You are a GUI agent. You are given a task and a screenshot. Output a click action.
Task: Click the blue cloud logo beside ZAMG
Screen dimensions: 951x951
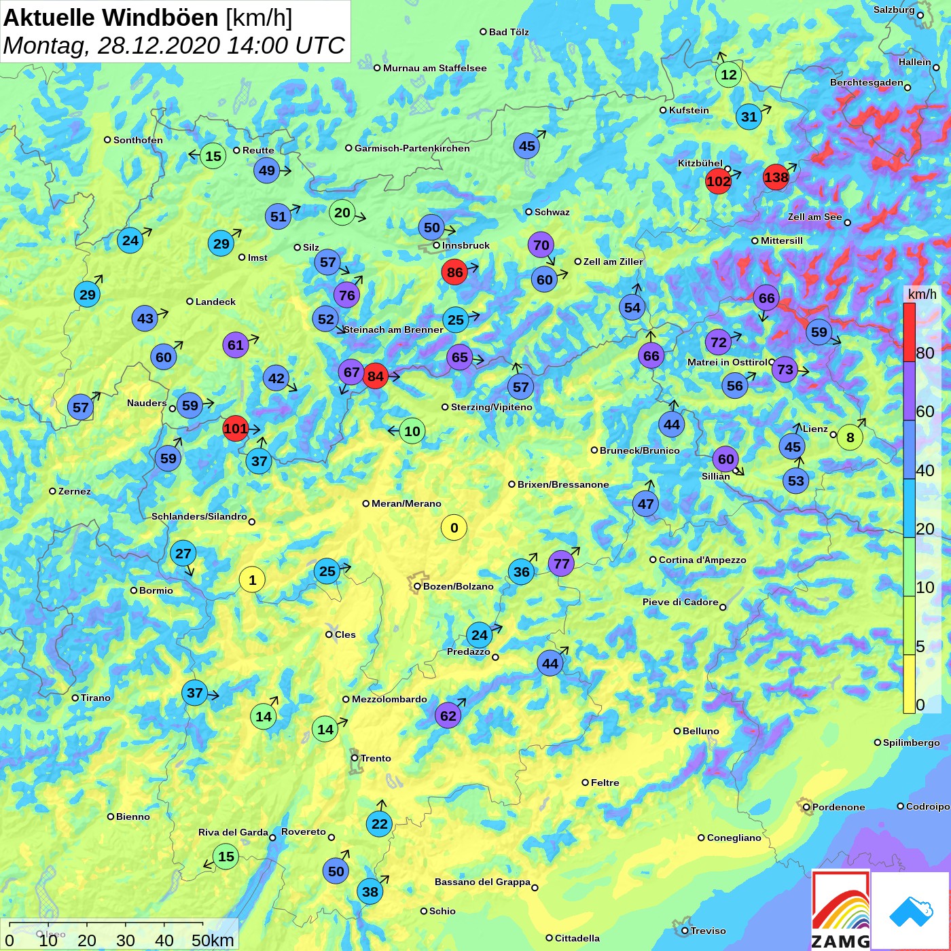[911, 911]
